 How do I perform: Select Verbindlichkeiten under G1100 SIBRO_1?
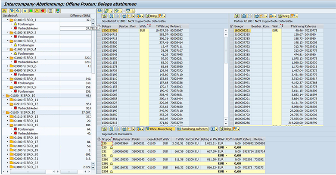coord(28,28)
